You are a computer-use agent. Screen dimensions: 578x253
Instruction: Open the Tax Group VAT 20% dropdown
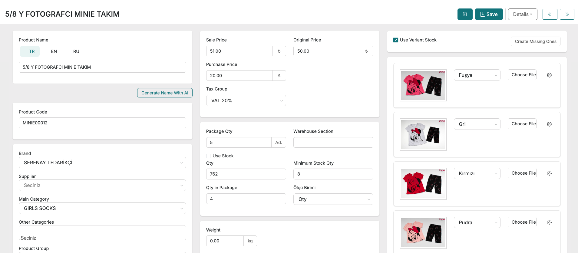click(x=246, y=100)
